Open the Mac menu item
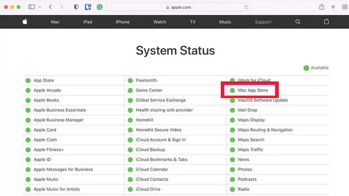349x196 pixels. pyautogui.click(x=55, y=22)
